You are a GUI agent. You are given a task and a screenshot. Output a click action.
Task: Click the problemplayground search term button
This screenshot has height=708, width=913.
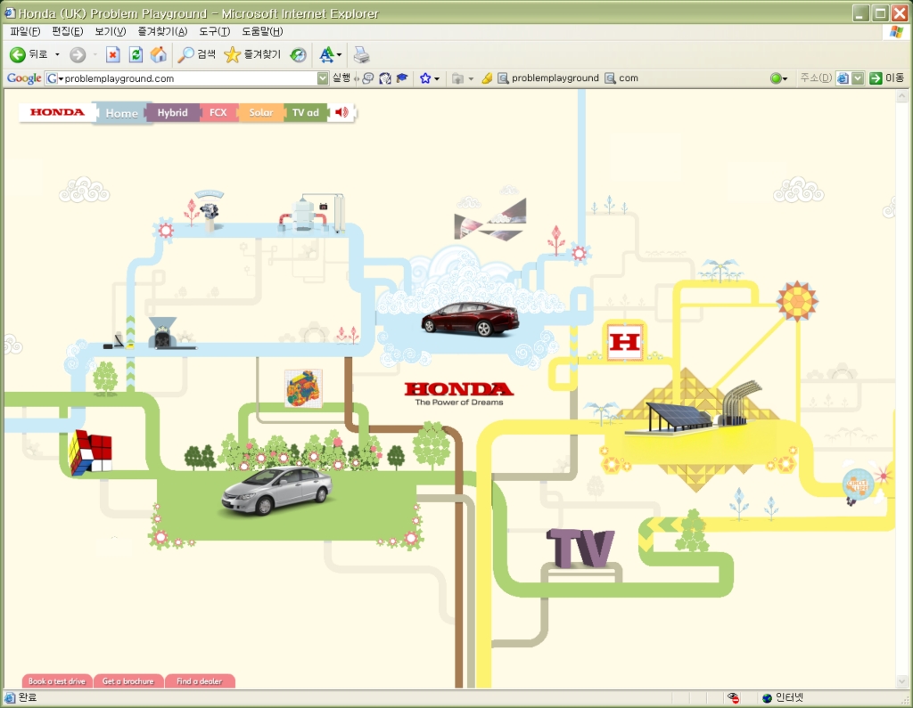pyautogui.click(x=548, y=78)
